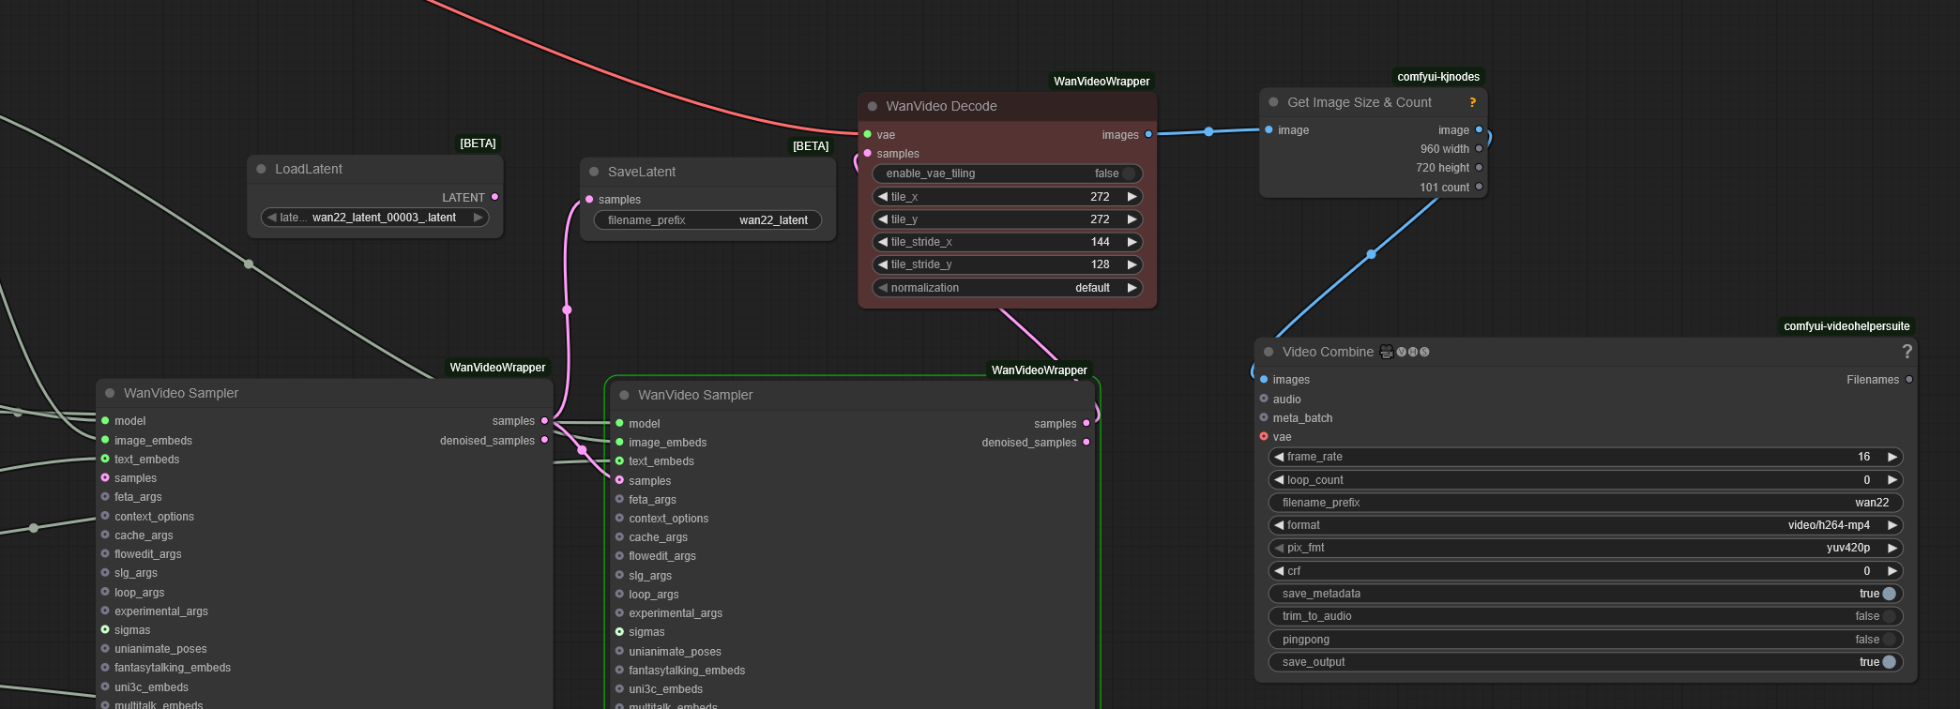Viewport: 1960px width, 709px height.
Task: Click the vae input port on Video Combine
Action: point(1264,437)
